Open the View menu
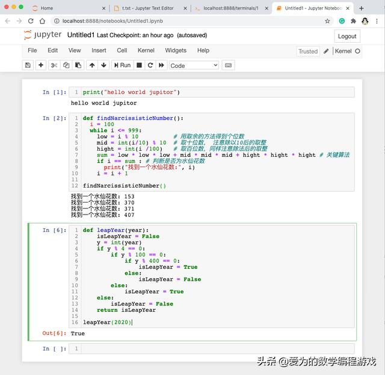Viewport: 385px width, 375px height. pyautogui.click(x=75, y=50)
